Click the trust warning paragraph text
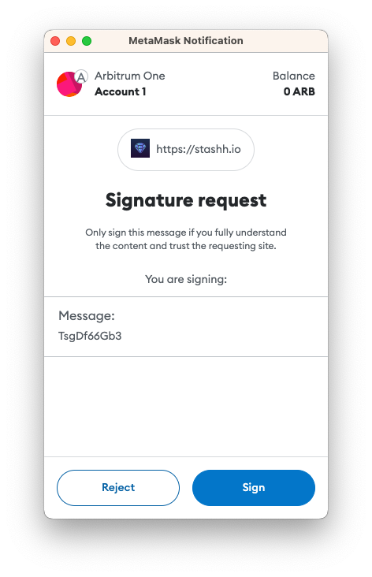This screenshot has height=577, width=372. pos(186,239)
